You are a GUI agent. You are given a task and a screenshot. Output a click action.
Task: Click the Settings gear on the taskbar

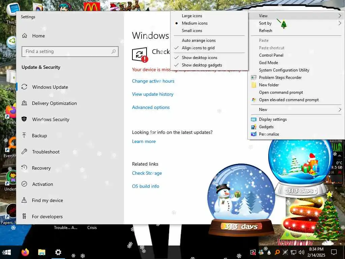tap(58, 252)
